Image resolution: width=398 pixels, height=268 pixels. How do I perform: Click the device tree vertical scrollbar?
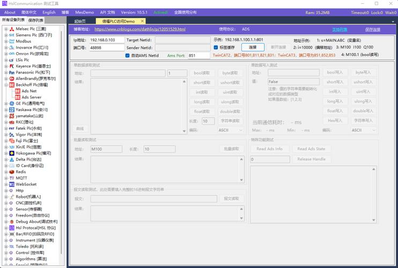61,142
